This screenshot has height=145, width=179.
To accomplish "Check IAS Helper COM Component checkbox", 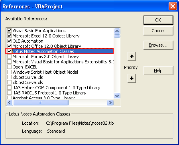I will (9, 88).
